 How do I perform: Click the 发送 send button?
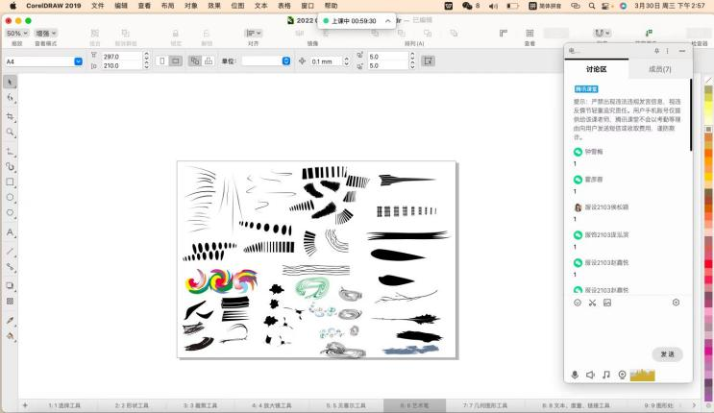(x=667, y=354)
